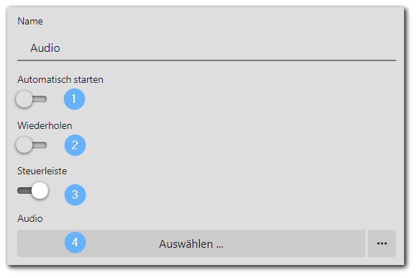Image resolution: width=417 pixels, height=278 pixels.
Task: Click the blue number 4 badge
Action: [x=75, y=242]
